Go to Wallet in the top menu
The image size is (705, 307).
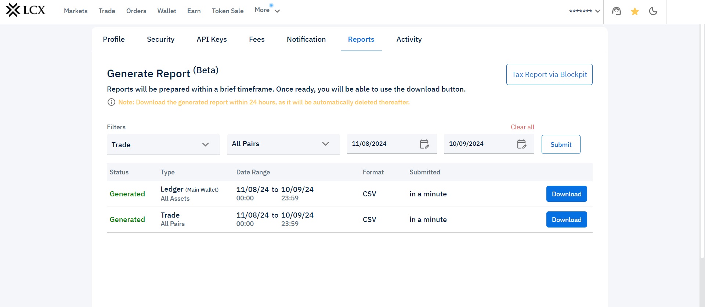click(167, 11)
